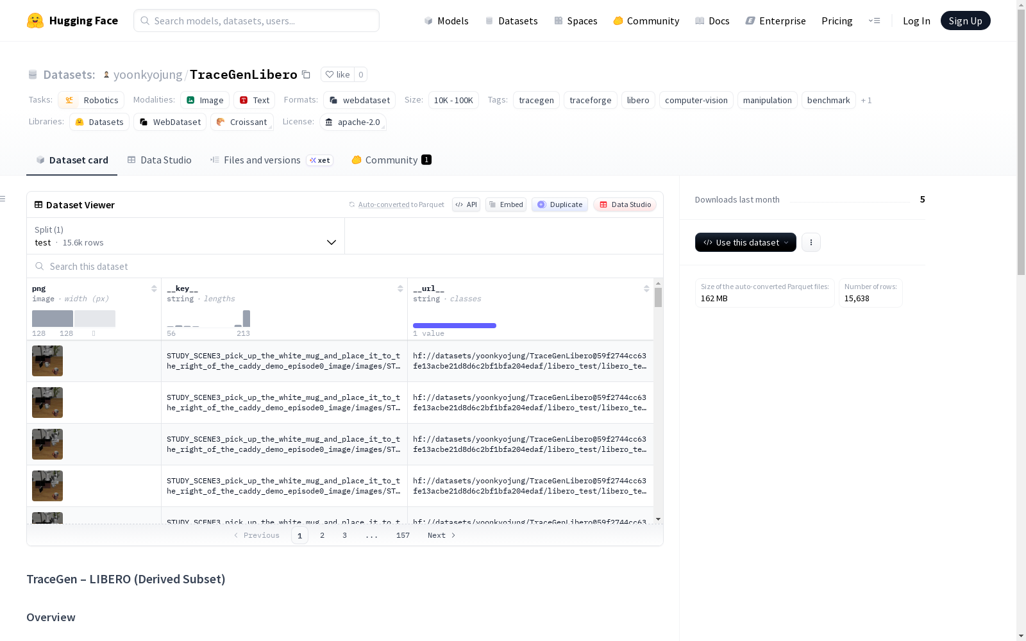Focus the Search this dataset field

tap(345, 267)
